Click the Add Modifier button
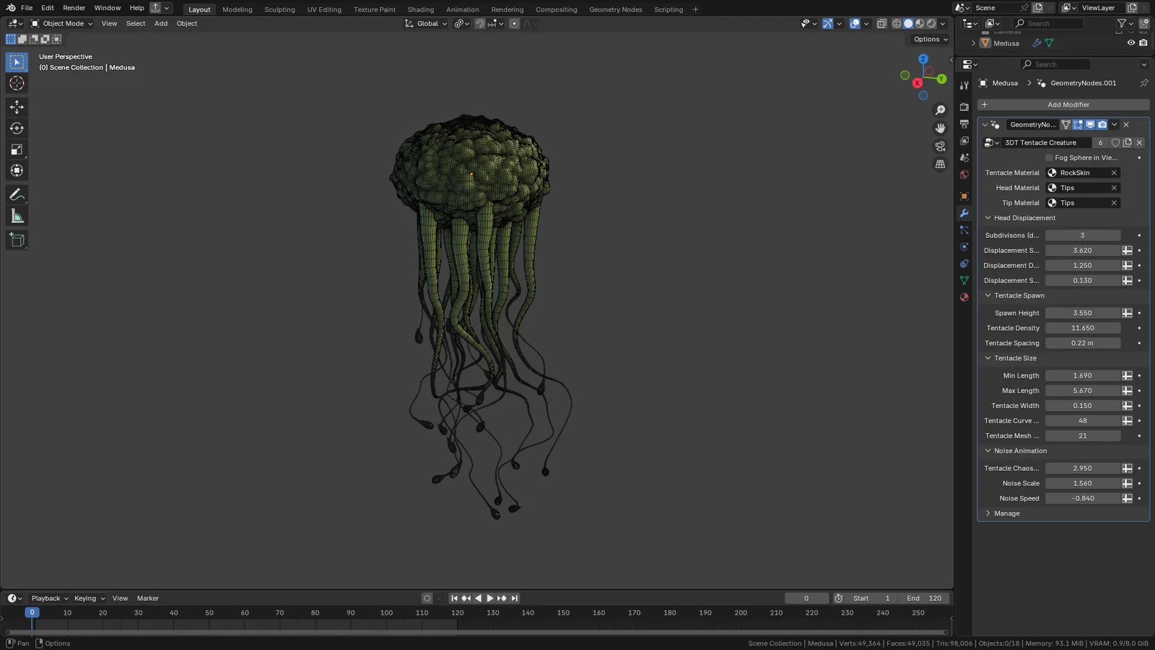Viewport: 1155px width, 650px height. (x=1068, y=105)
